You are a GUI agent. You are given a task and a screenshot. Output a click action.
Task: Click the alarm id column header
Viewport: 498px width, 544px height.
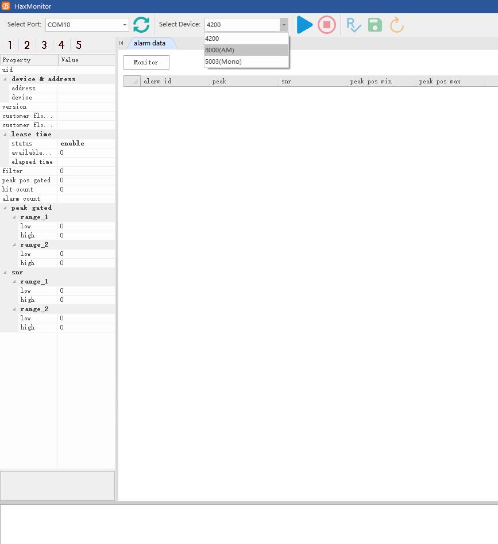coord(175,81)
